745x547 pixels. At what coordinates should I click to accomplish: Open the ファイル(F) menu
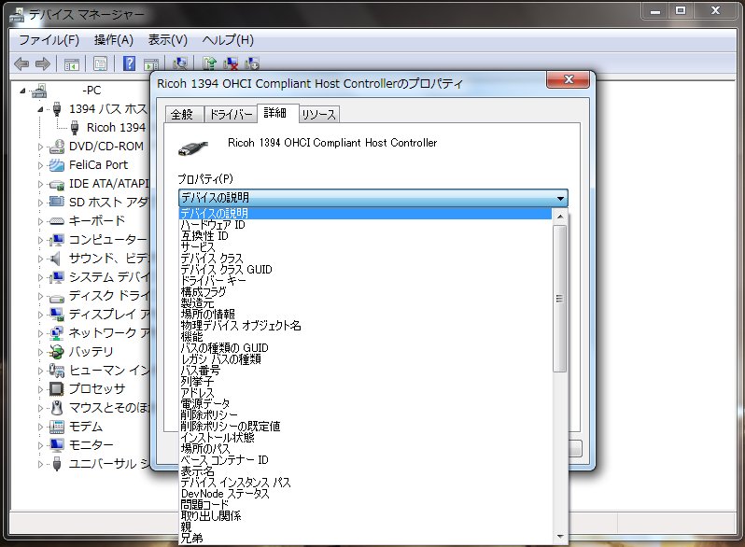49,40
